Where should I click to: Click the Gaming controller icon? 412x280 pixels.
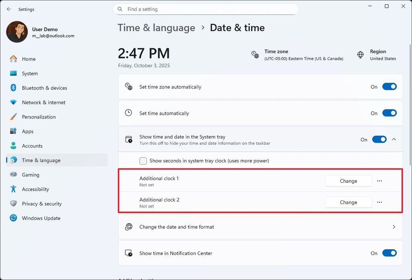pos(13,174)
